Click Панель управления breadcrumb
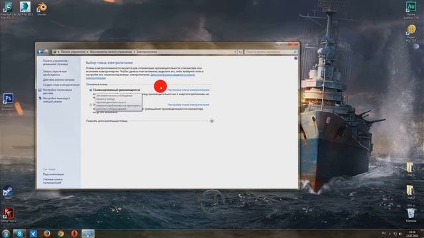This screenshot has height=238, width=424. coord(73,52)
